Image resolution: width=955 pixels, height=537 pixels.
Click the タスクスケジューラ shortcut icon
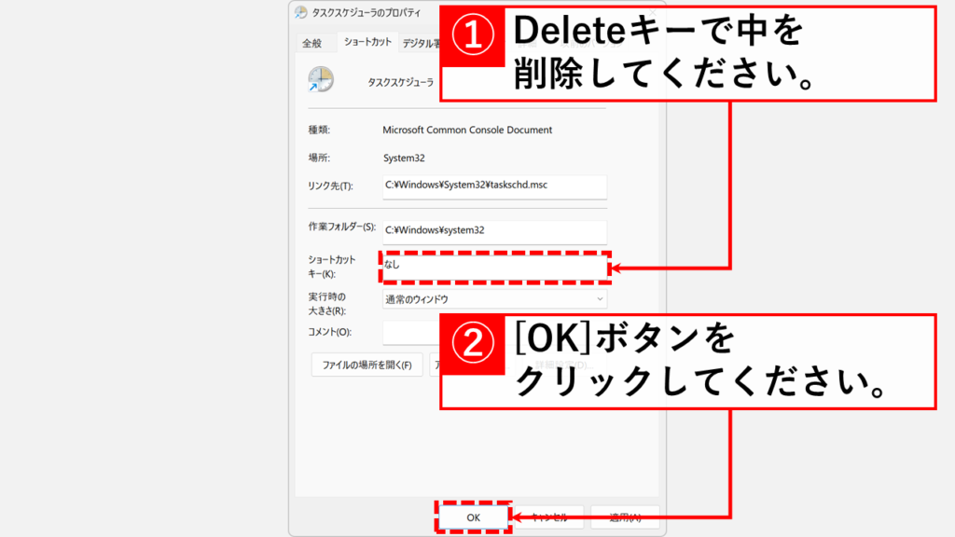click(x=319, y=78)
